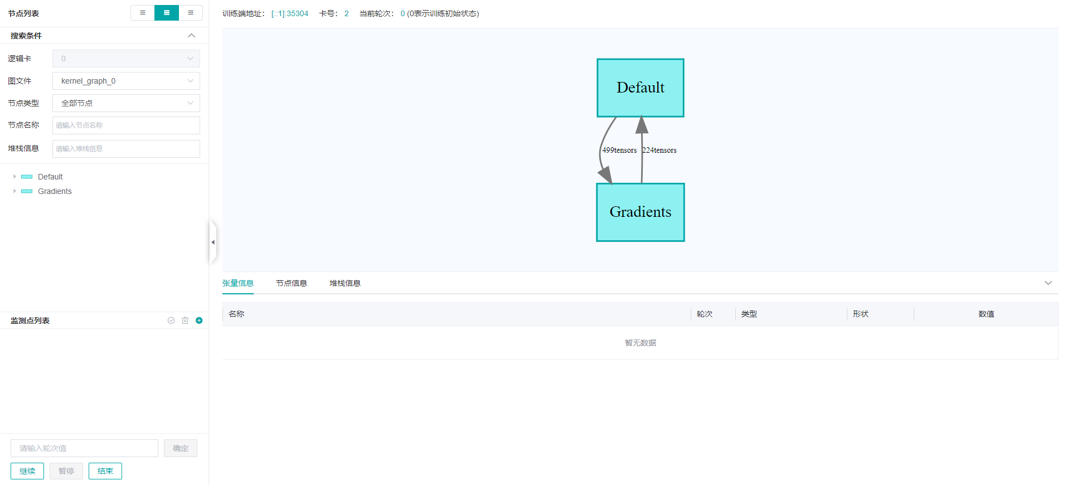Click the 确定 confirm button
This screenshot has height=485, width=1067.
(181, 448)
